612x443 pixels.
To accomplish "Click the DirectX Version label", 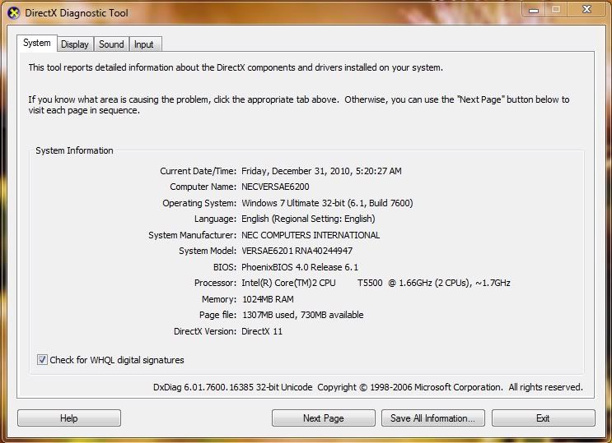I will click(205, 331).
